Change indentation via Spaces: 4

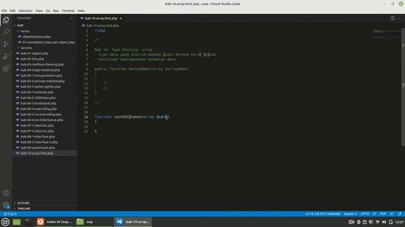tap(350, 214)
